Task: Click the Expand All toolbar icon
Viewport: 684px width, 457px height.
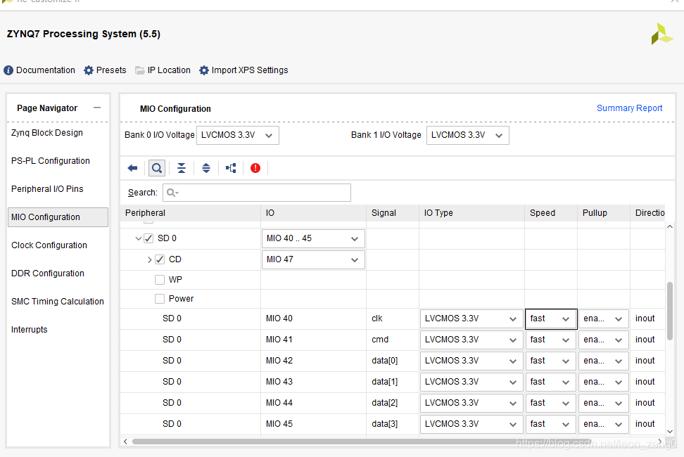Action: pos(206,168)
